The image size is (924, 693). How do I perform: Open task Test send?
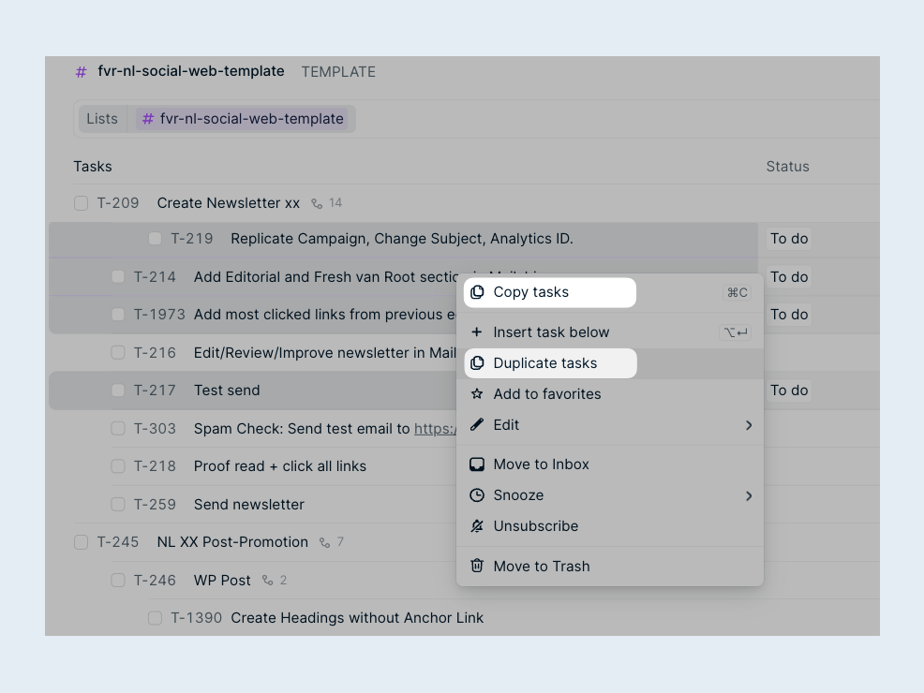click(x=227, y=391)
